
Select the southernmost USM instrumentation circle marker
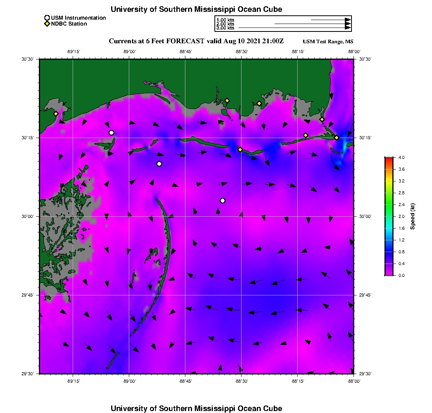[223, 201]
